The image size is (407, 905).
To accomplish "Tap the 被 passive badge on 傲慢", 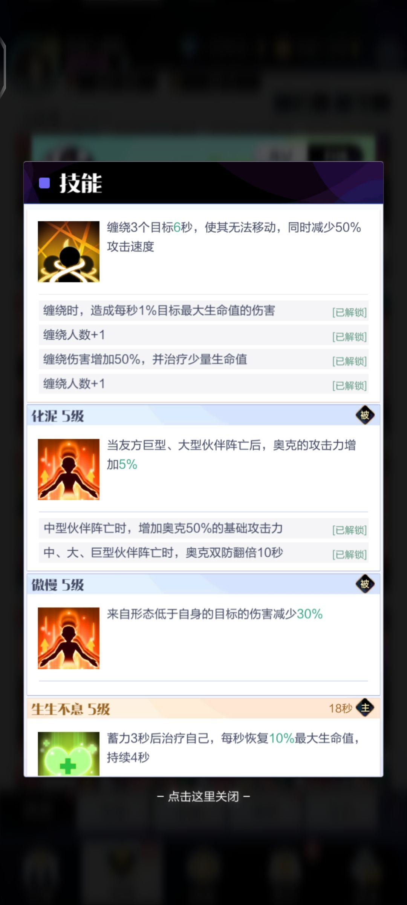I will pos(365,584).
